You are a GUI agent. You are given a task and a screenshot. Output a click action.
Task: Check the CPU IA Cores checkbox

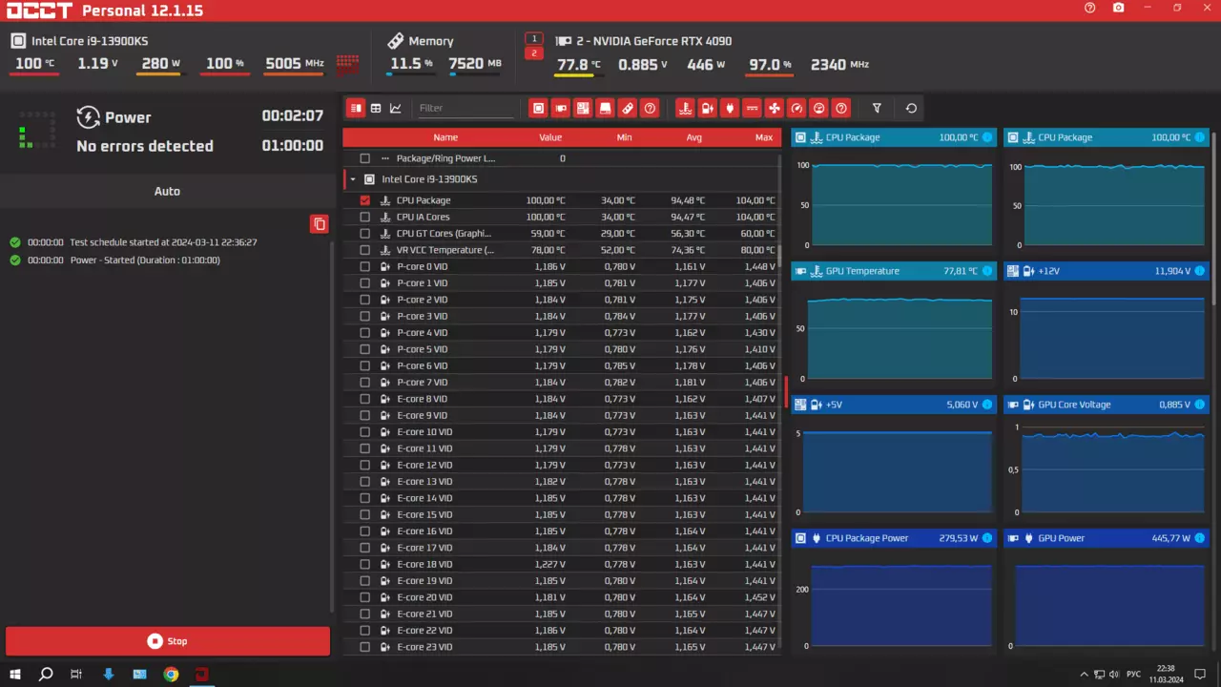[364, 218]
